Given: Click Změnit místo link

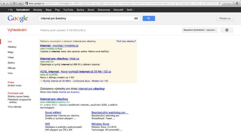Looking at the screenshot, I should tap(14, 85).
